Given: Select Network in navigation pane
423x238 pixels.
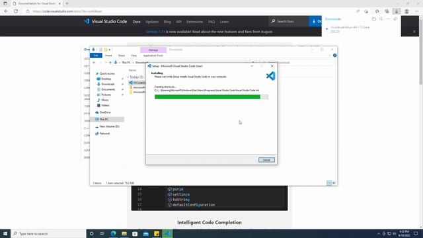Looking at the screenshot, I should point(104,134).
